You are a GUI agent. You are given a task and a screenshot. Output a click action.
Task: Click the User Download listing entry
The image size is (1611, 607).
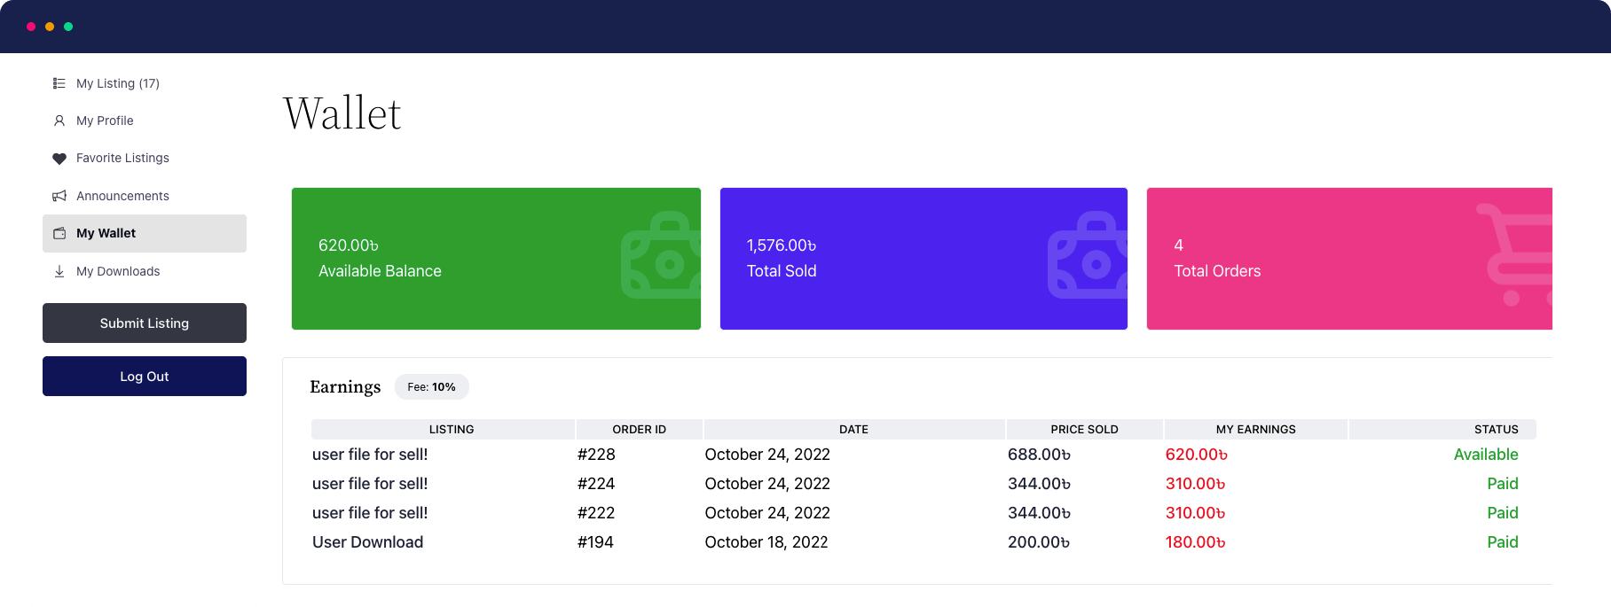pos(367,542)
